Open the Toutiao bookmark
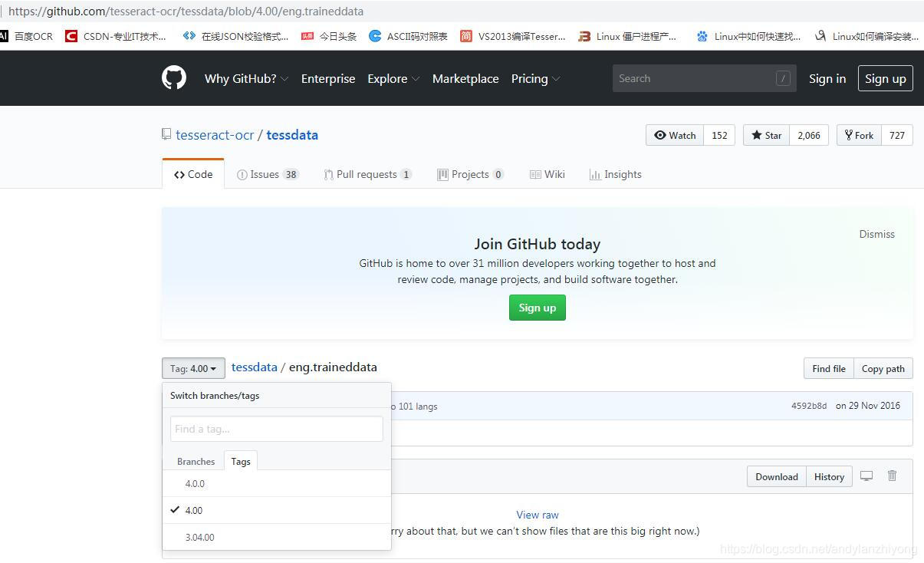 tap(329, 36)
